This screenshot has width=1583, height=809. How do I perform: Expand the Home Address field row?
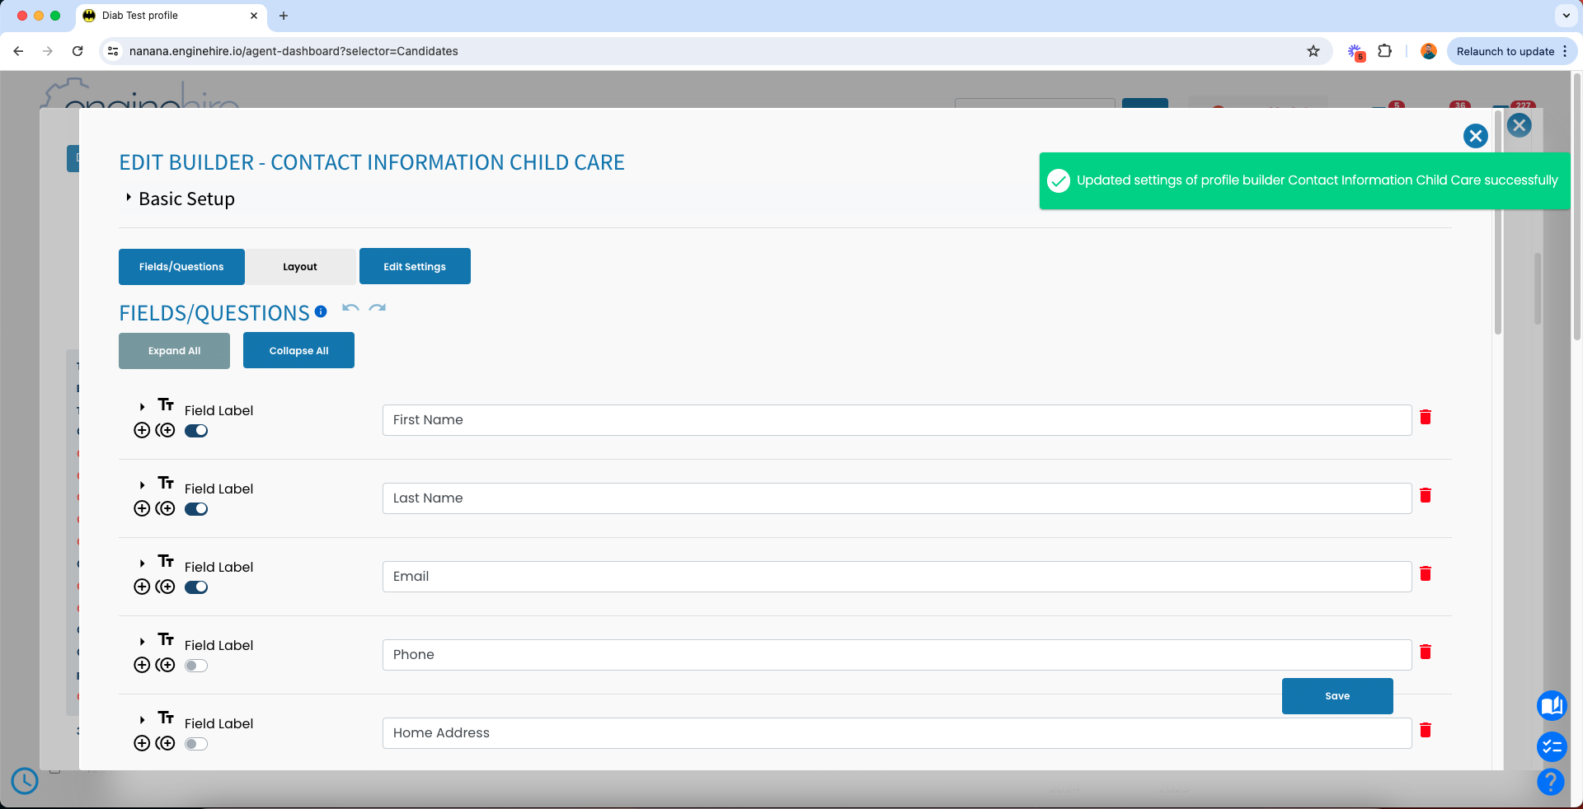[x=142, y=720]
